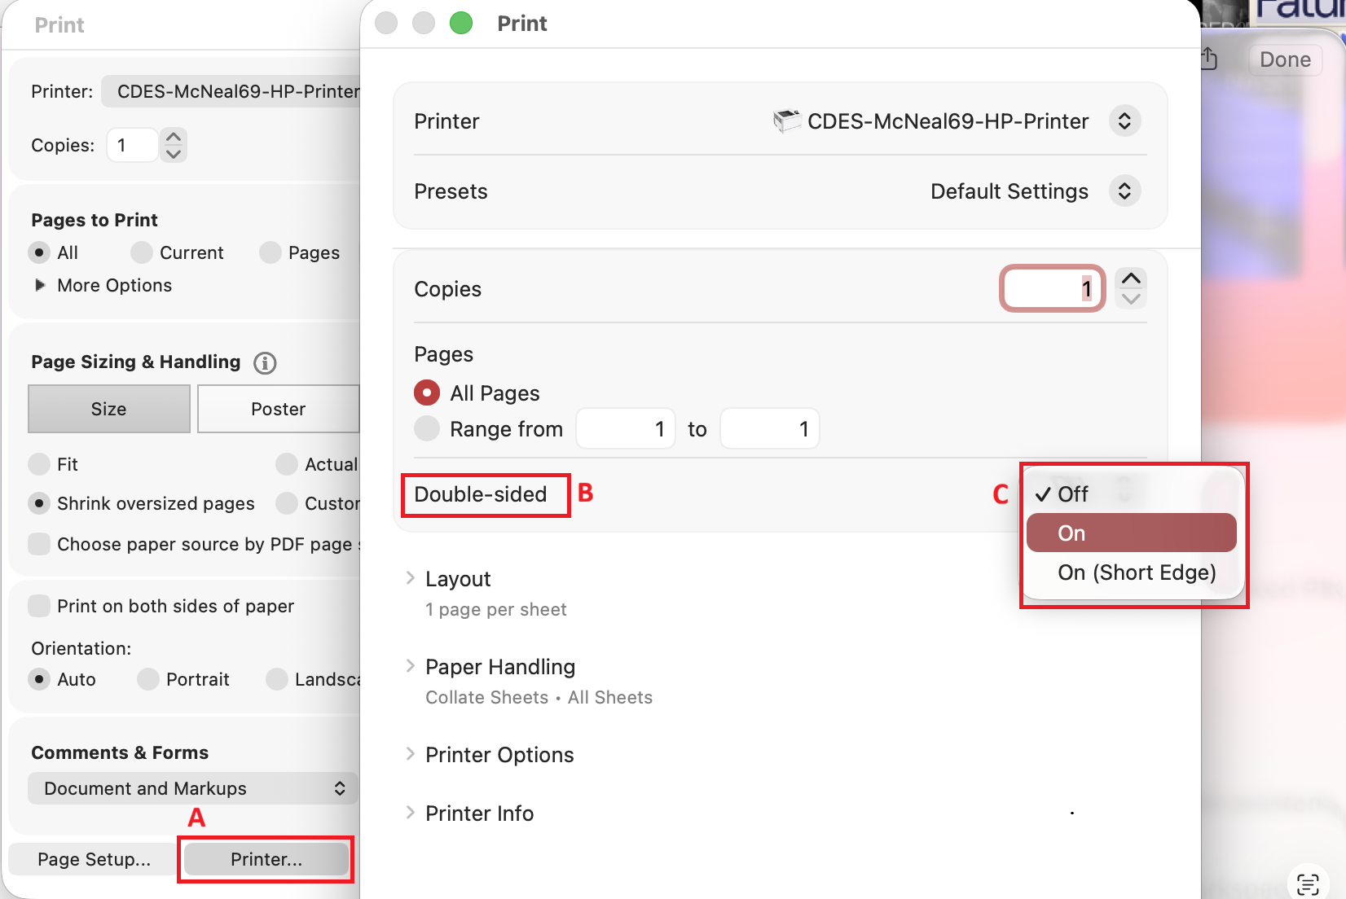
Task: Click the Copies field in Acrobat window
Action: (132, 145)
